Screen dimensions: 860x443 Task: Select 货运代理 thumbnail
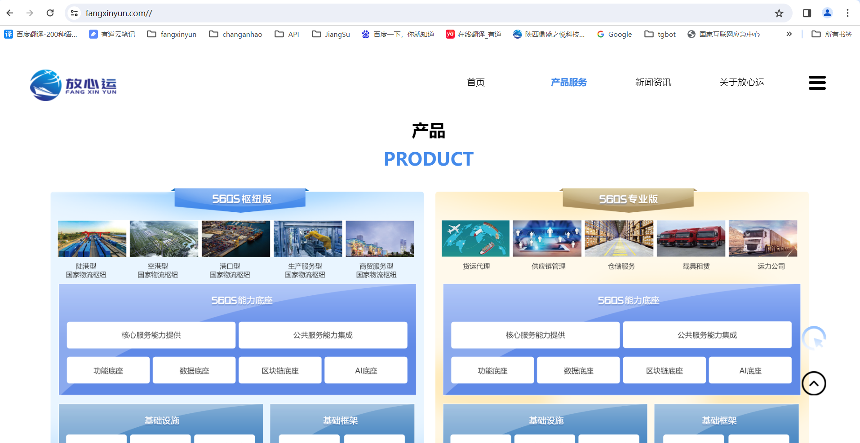[476, 238]
